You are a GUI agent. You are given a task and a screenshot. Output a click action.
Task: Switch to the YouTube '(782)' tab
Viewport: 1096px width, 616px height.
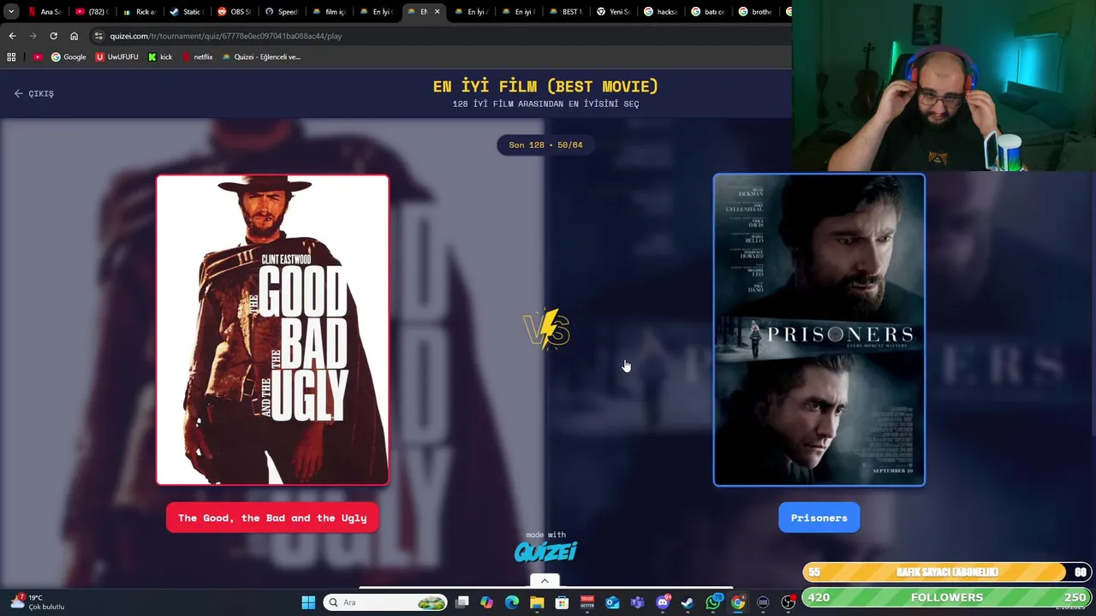coord(92,12)
